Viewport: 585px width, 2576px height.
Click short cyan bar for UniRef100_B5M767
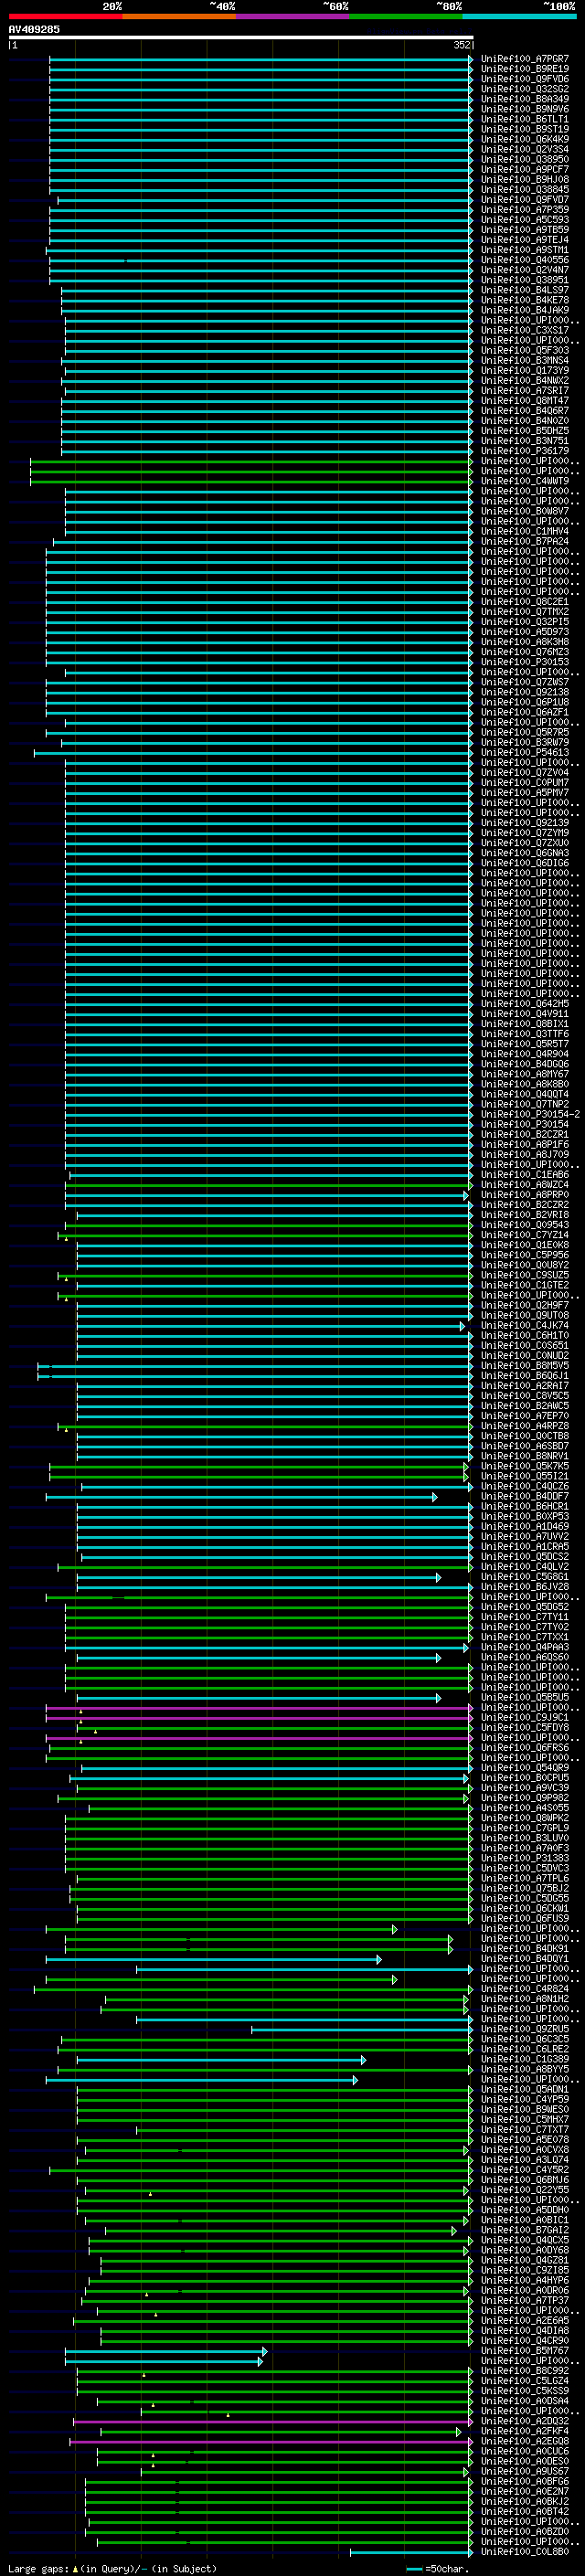[166, 2350]
